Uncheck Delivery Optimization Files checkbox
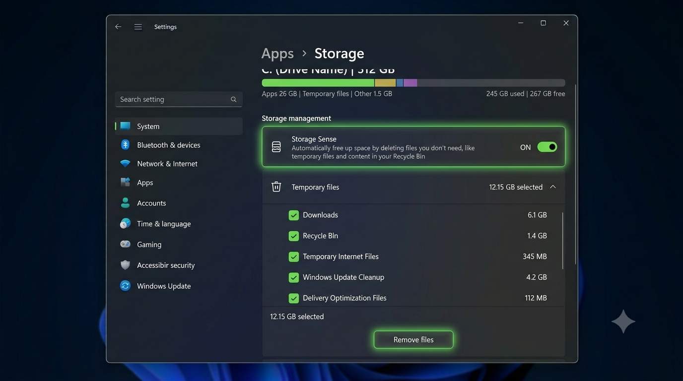Image resolution: width=683 pixels, height=381 pixels. click(294, 299)
